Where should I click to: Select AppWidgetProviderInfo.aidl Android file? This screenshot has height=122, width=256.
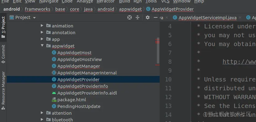click(x=84, y=93)
